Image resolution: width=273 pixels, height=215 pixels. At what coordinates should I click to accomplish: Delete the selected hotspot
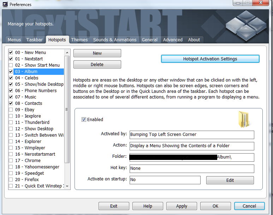(x=97, y=65)
